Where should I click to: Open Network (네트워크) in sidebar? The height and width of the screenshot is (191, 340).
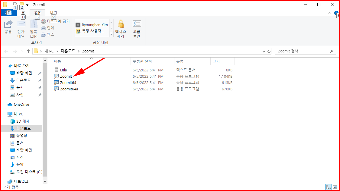pos(21,181)
